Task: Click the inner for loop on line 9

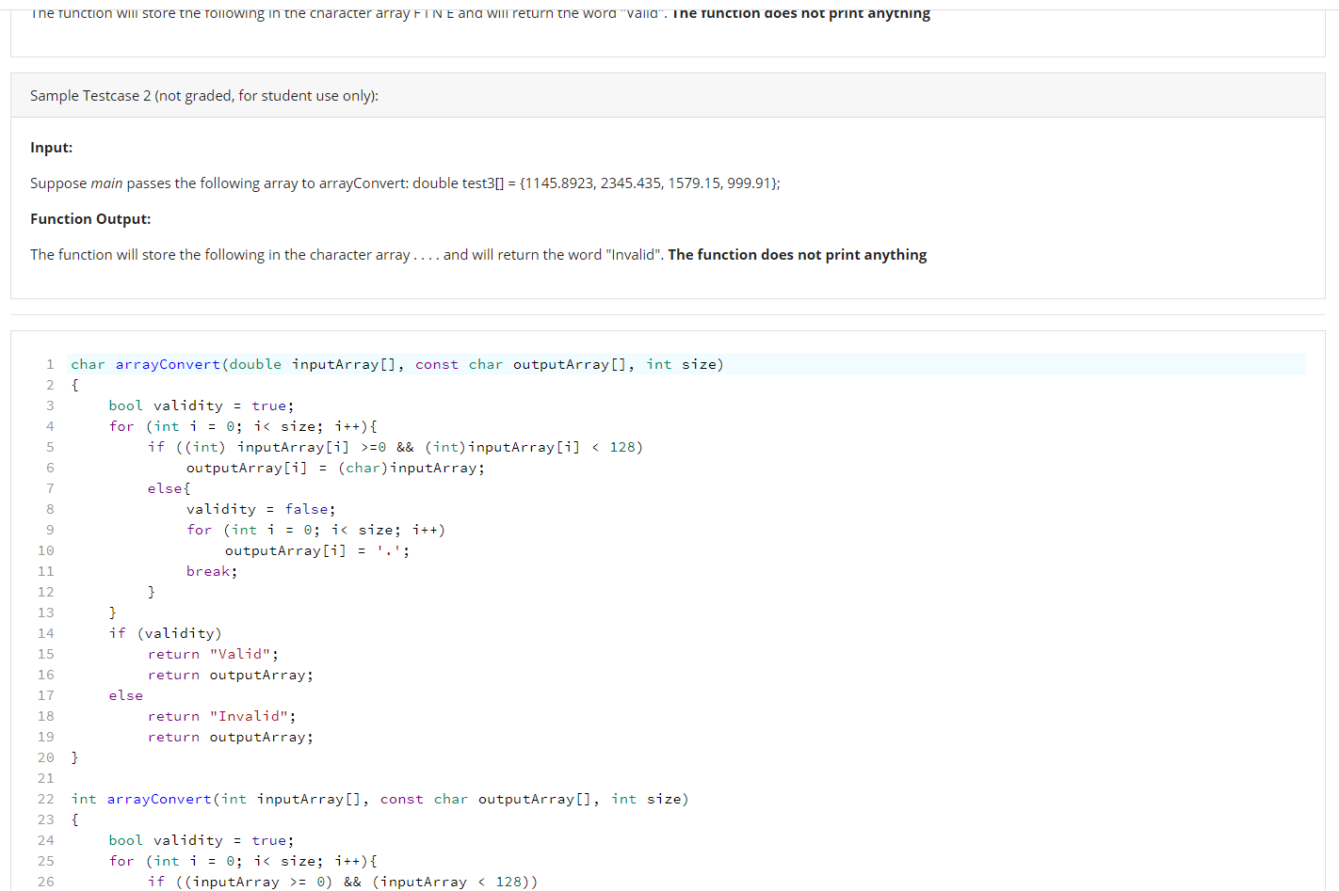Action: pyautogui.click(x=315, y=530)
